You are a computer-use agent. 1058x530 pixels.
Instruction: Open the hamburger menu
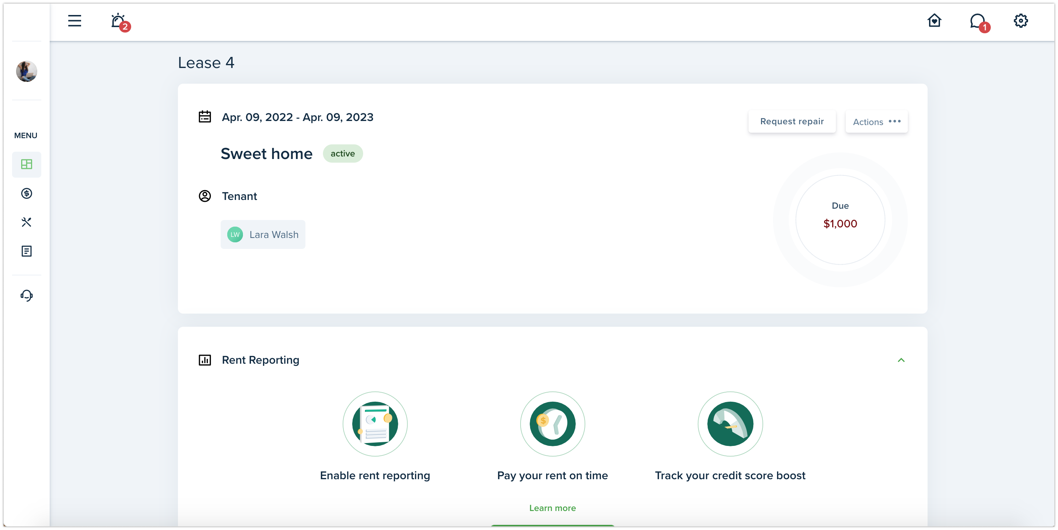pyautogui.click(x=74, y=20)
